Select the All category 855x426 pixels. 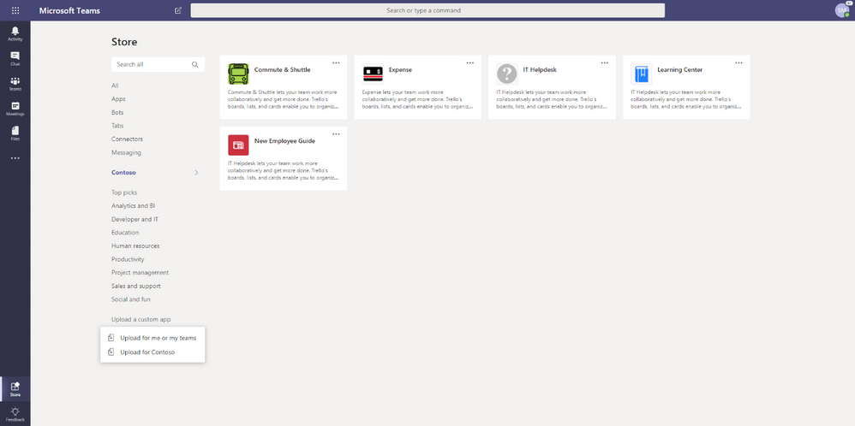(x=115, y=86)
